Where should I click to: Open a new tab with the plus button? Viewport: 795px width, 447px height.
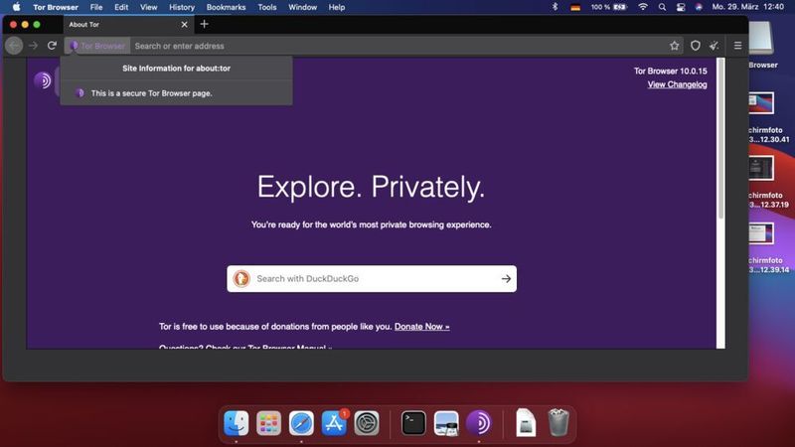coord(204,24)
